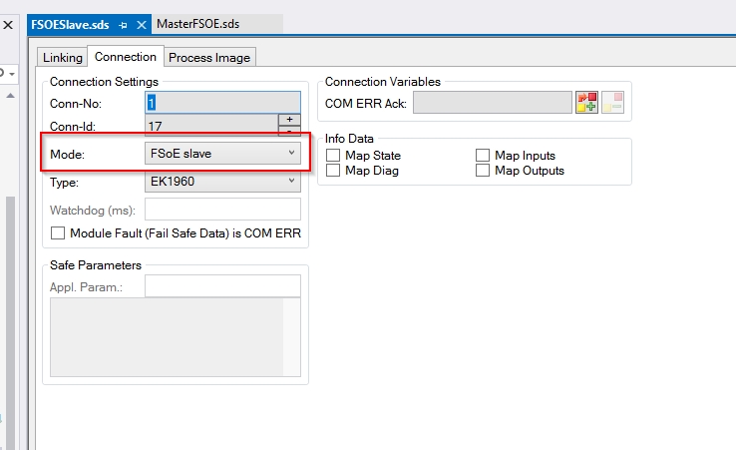The height and width of the screenshot is (450, 736).
Task: Decrement the Conn-Id value with minus button
Action: 288,131
